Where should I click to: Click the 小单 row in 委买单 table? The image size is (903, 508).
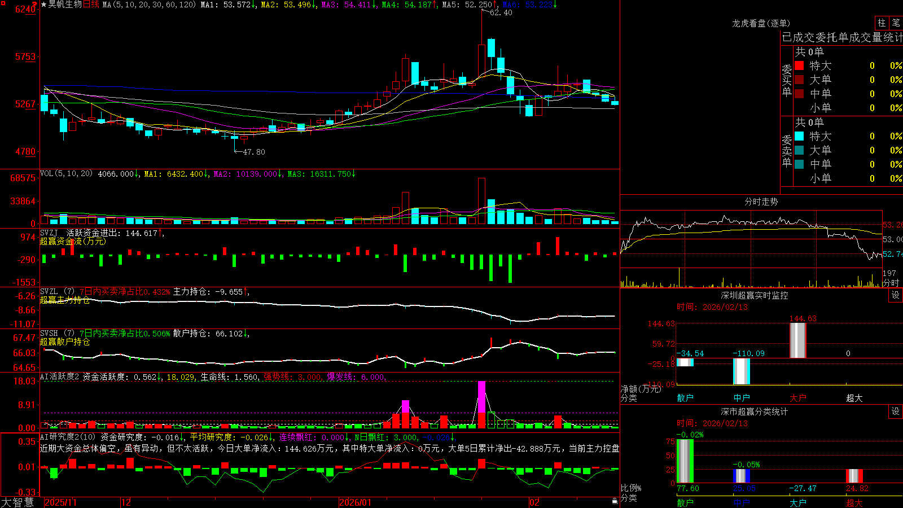(x=848, y=108)
